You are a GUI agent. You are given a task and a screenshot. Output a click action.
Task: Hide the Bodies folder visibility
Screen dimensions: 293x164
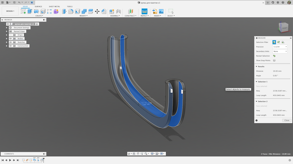11,38
